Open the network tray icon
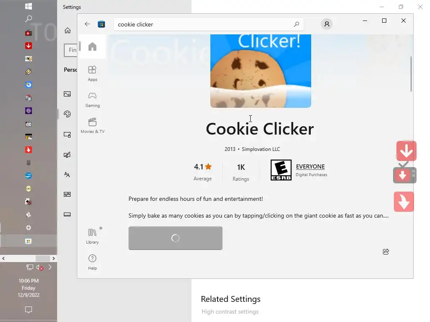This screenshot has height=322, width=430. (x=30, y=267)
